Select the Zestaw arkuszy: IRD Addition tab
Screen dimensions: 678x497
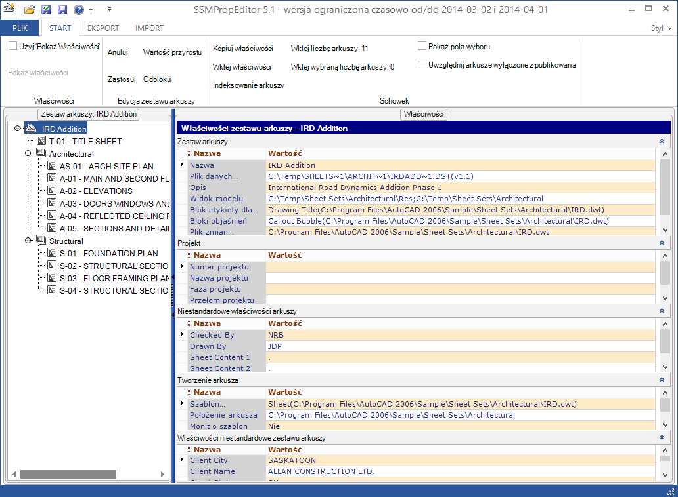click(x=89, y=114)
